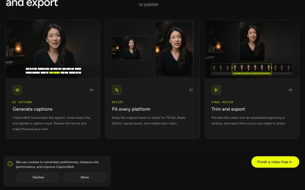This screenshot has width=305, height=190.
Task: Allow cookies in the banner
Action: coord(85,177)
